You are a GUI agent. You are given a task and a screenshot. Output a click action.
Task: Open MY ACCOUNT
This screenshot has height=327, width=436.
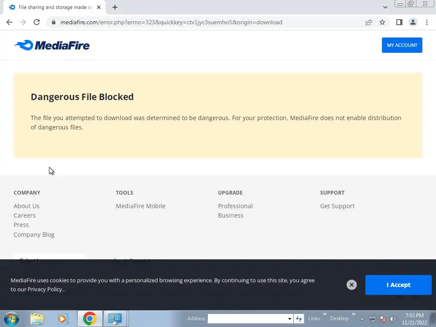tap(402, 45)
